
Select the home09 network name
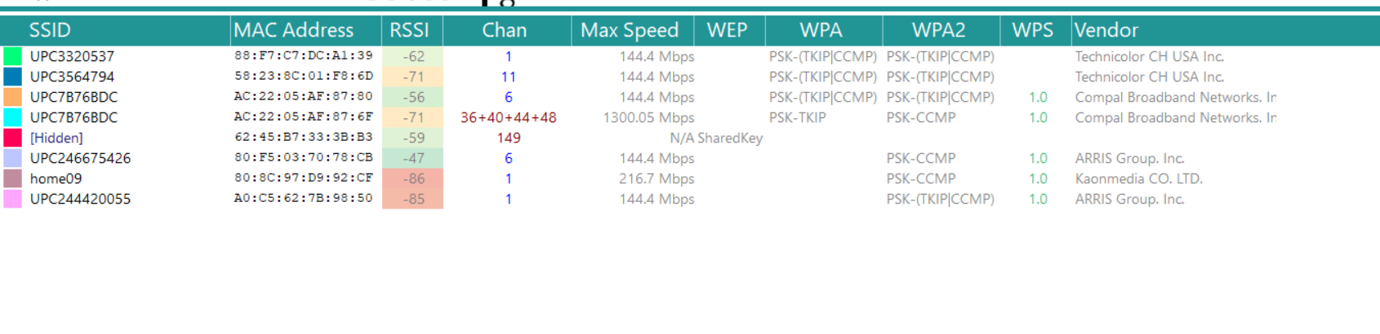point(56,178)
